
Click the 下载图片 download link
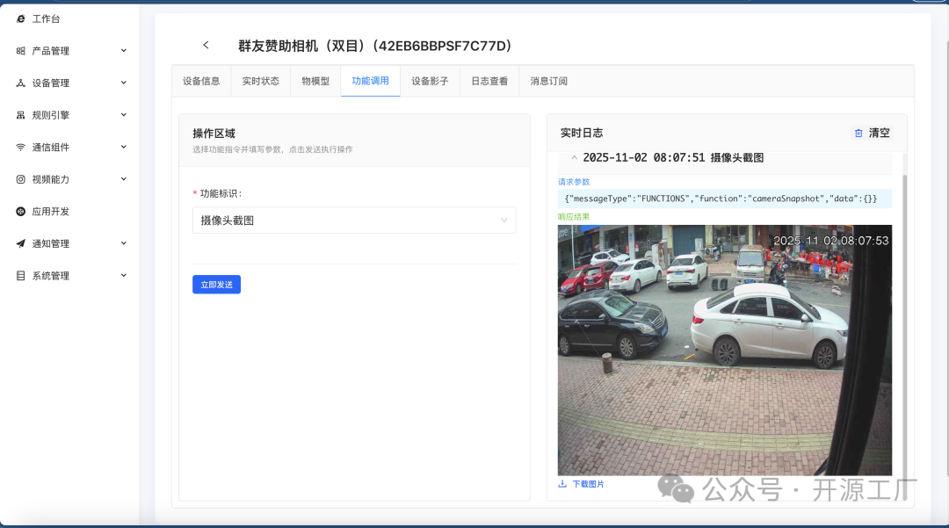coord(587,483)
